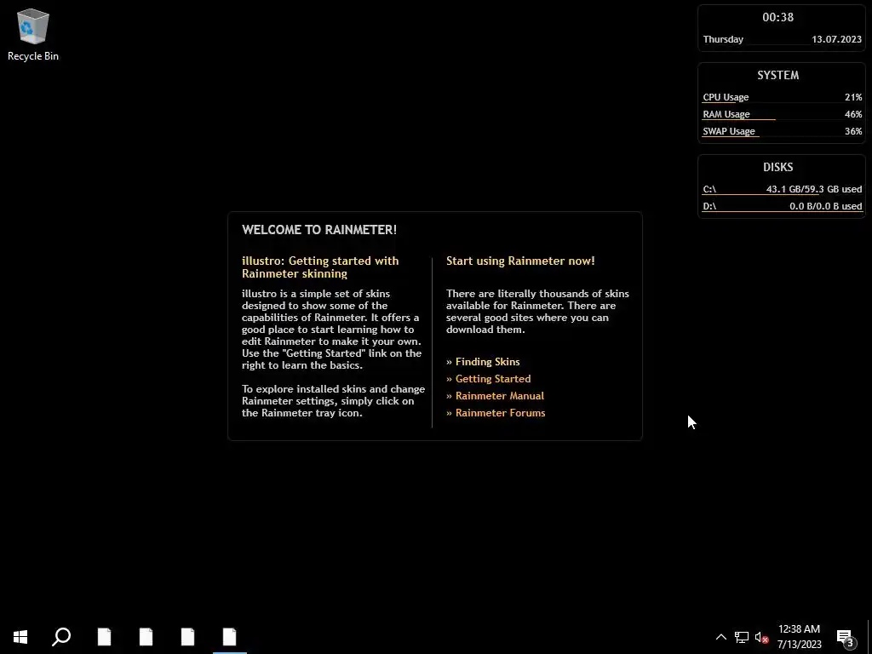The width and height of the screenshot is (872, 654).
Task: Click the '0.0 B/0.0 B used' value
Action: (826, 206)
